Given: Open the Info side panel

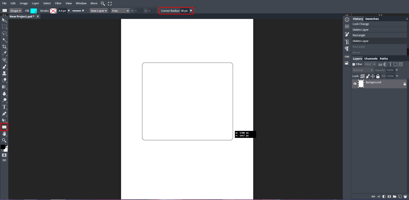Looking at the screenshot, I should (x=347, y=20).
